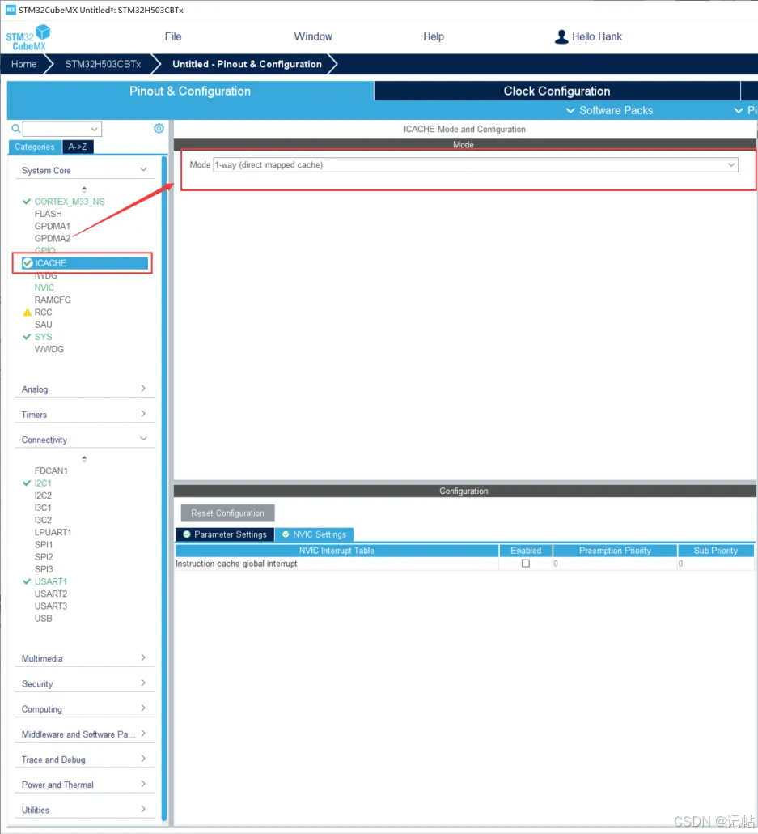Go to Home breadcrumb
This screenshot has height=834, width=758.
click(24, 64)
